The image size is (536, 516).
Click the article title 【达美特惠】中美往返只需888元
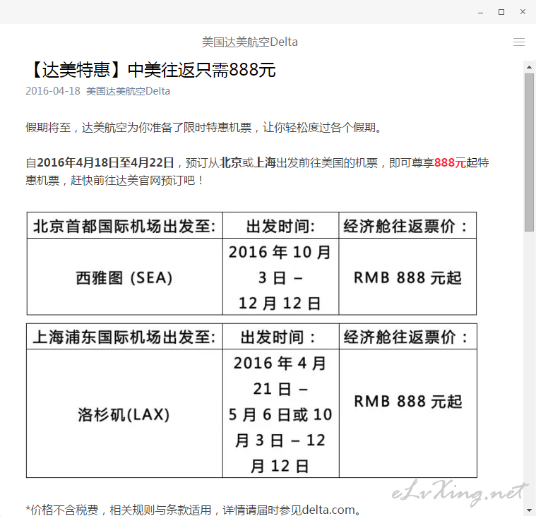click(150, 70)
